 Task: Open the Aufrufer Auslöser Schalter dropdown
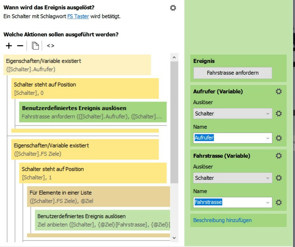coord(232,114)
